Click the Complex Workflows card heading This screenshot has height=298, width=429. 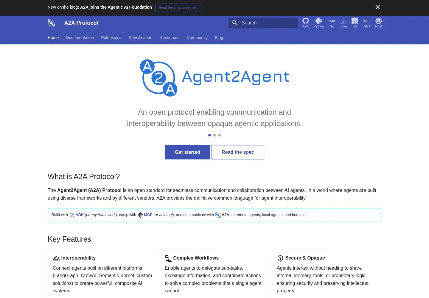196,258
